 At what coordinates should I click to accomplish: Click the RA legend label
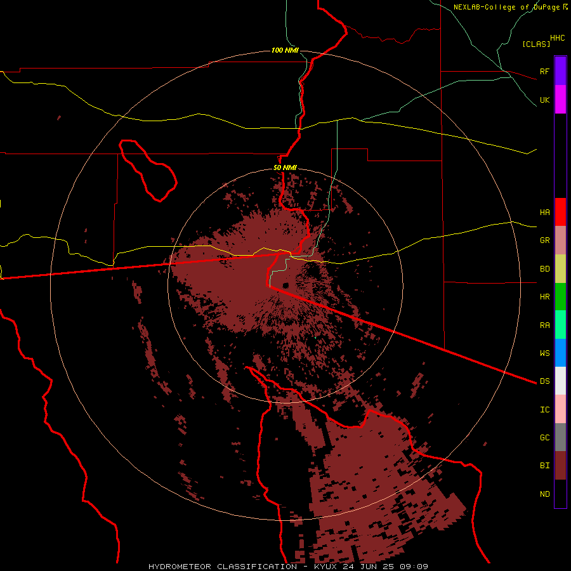coord(544,325)
